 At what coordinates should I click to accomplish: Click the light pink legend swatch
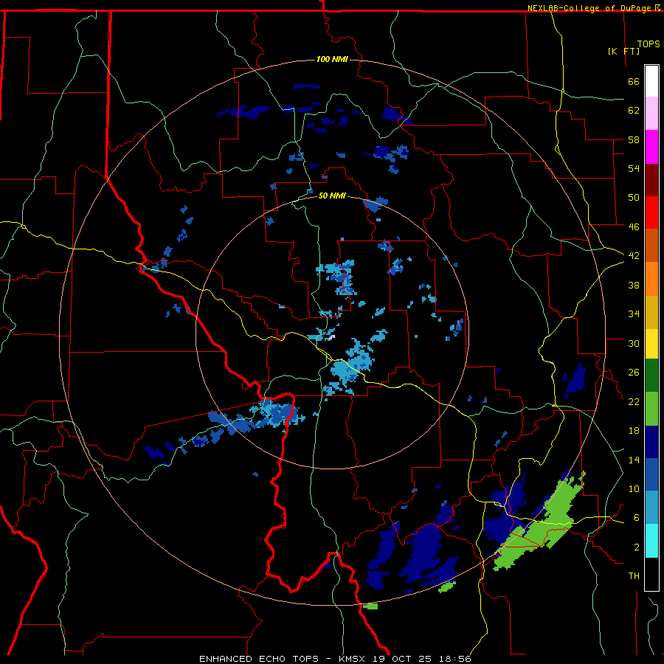[651, 113]
